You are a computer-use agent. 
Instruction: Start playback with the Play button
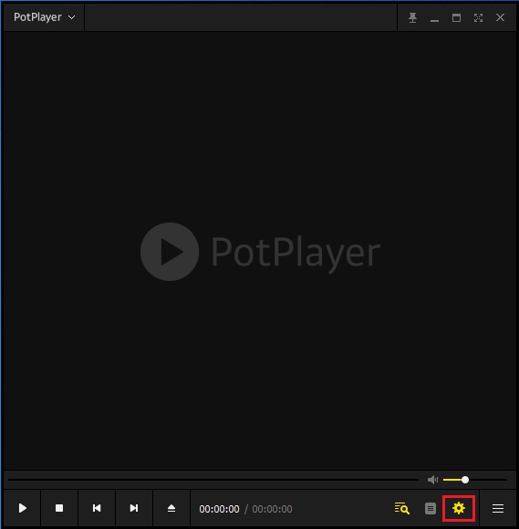(x=22, y=508)
